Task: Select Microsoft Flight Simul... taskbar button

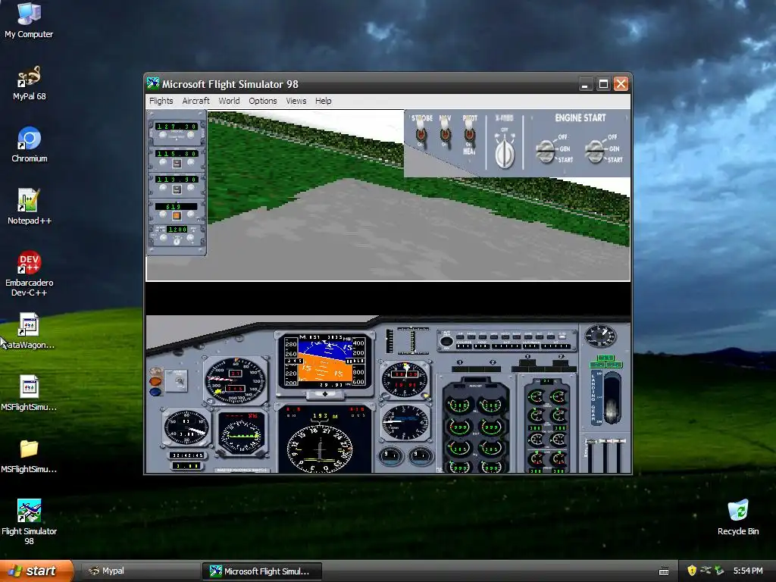Action: pos(261,571)
